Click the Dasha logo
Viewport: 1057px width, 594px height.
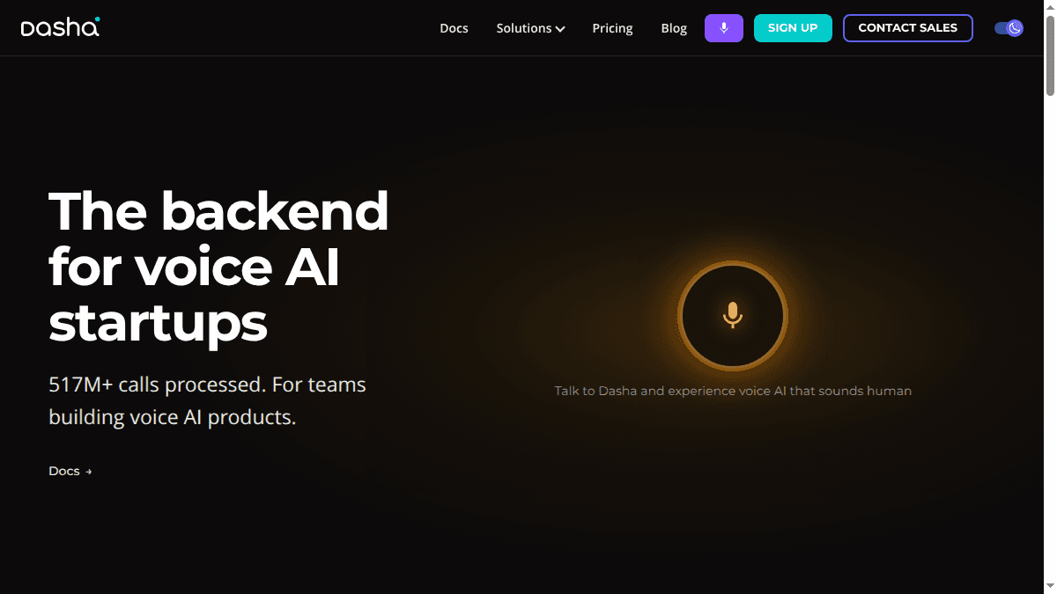pos(60,27)
